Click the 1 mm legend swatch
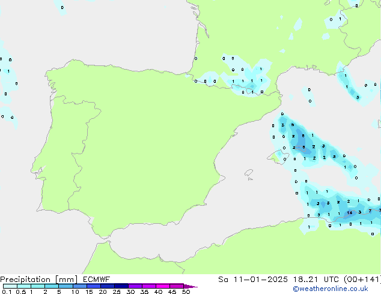The image size is (381, 294). point(37,286)
